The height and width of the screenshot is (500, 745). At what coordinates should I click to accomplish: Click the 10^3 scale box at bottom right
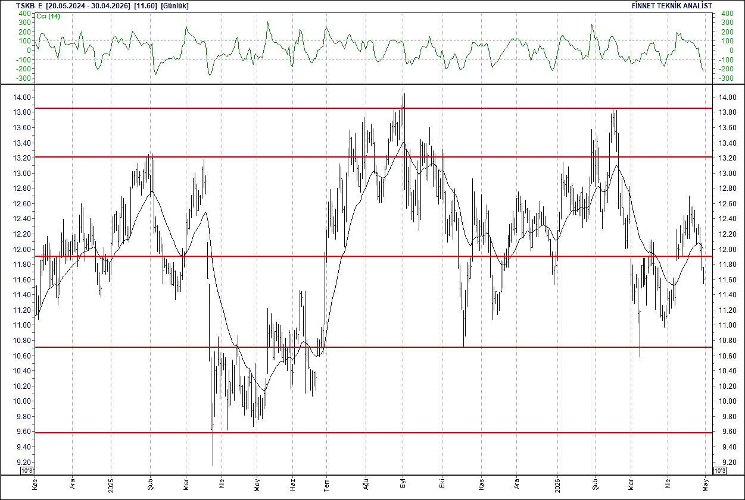pos(719,471)
